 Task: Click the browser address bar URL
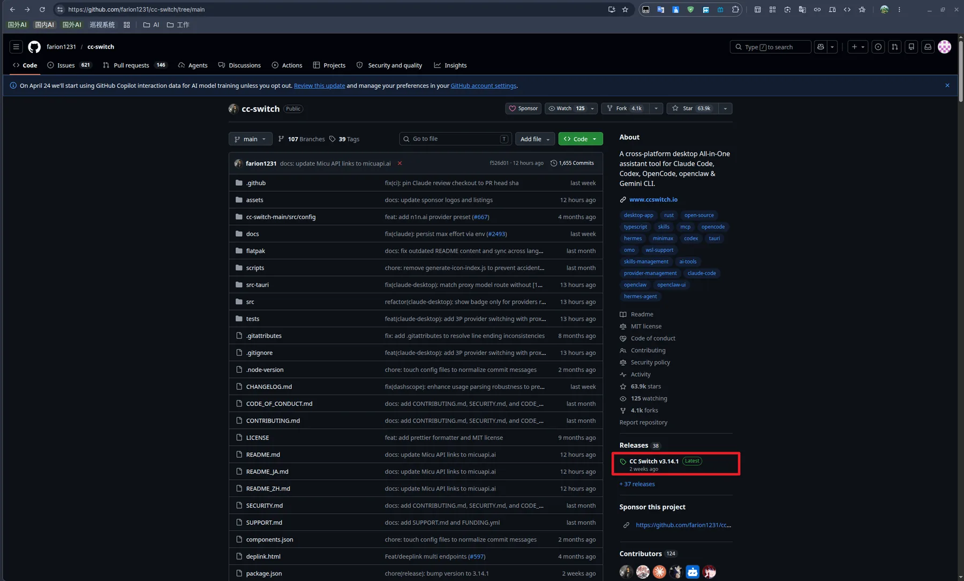[x=137, y=10]
